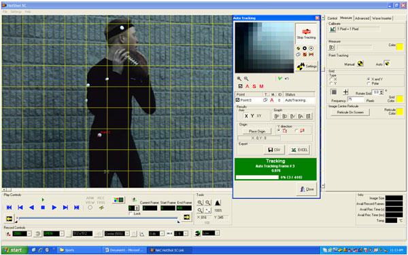Click the left yellow arrow marker button

tap(9, 218)
